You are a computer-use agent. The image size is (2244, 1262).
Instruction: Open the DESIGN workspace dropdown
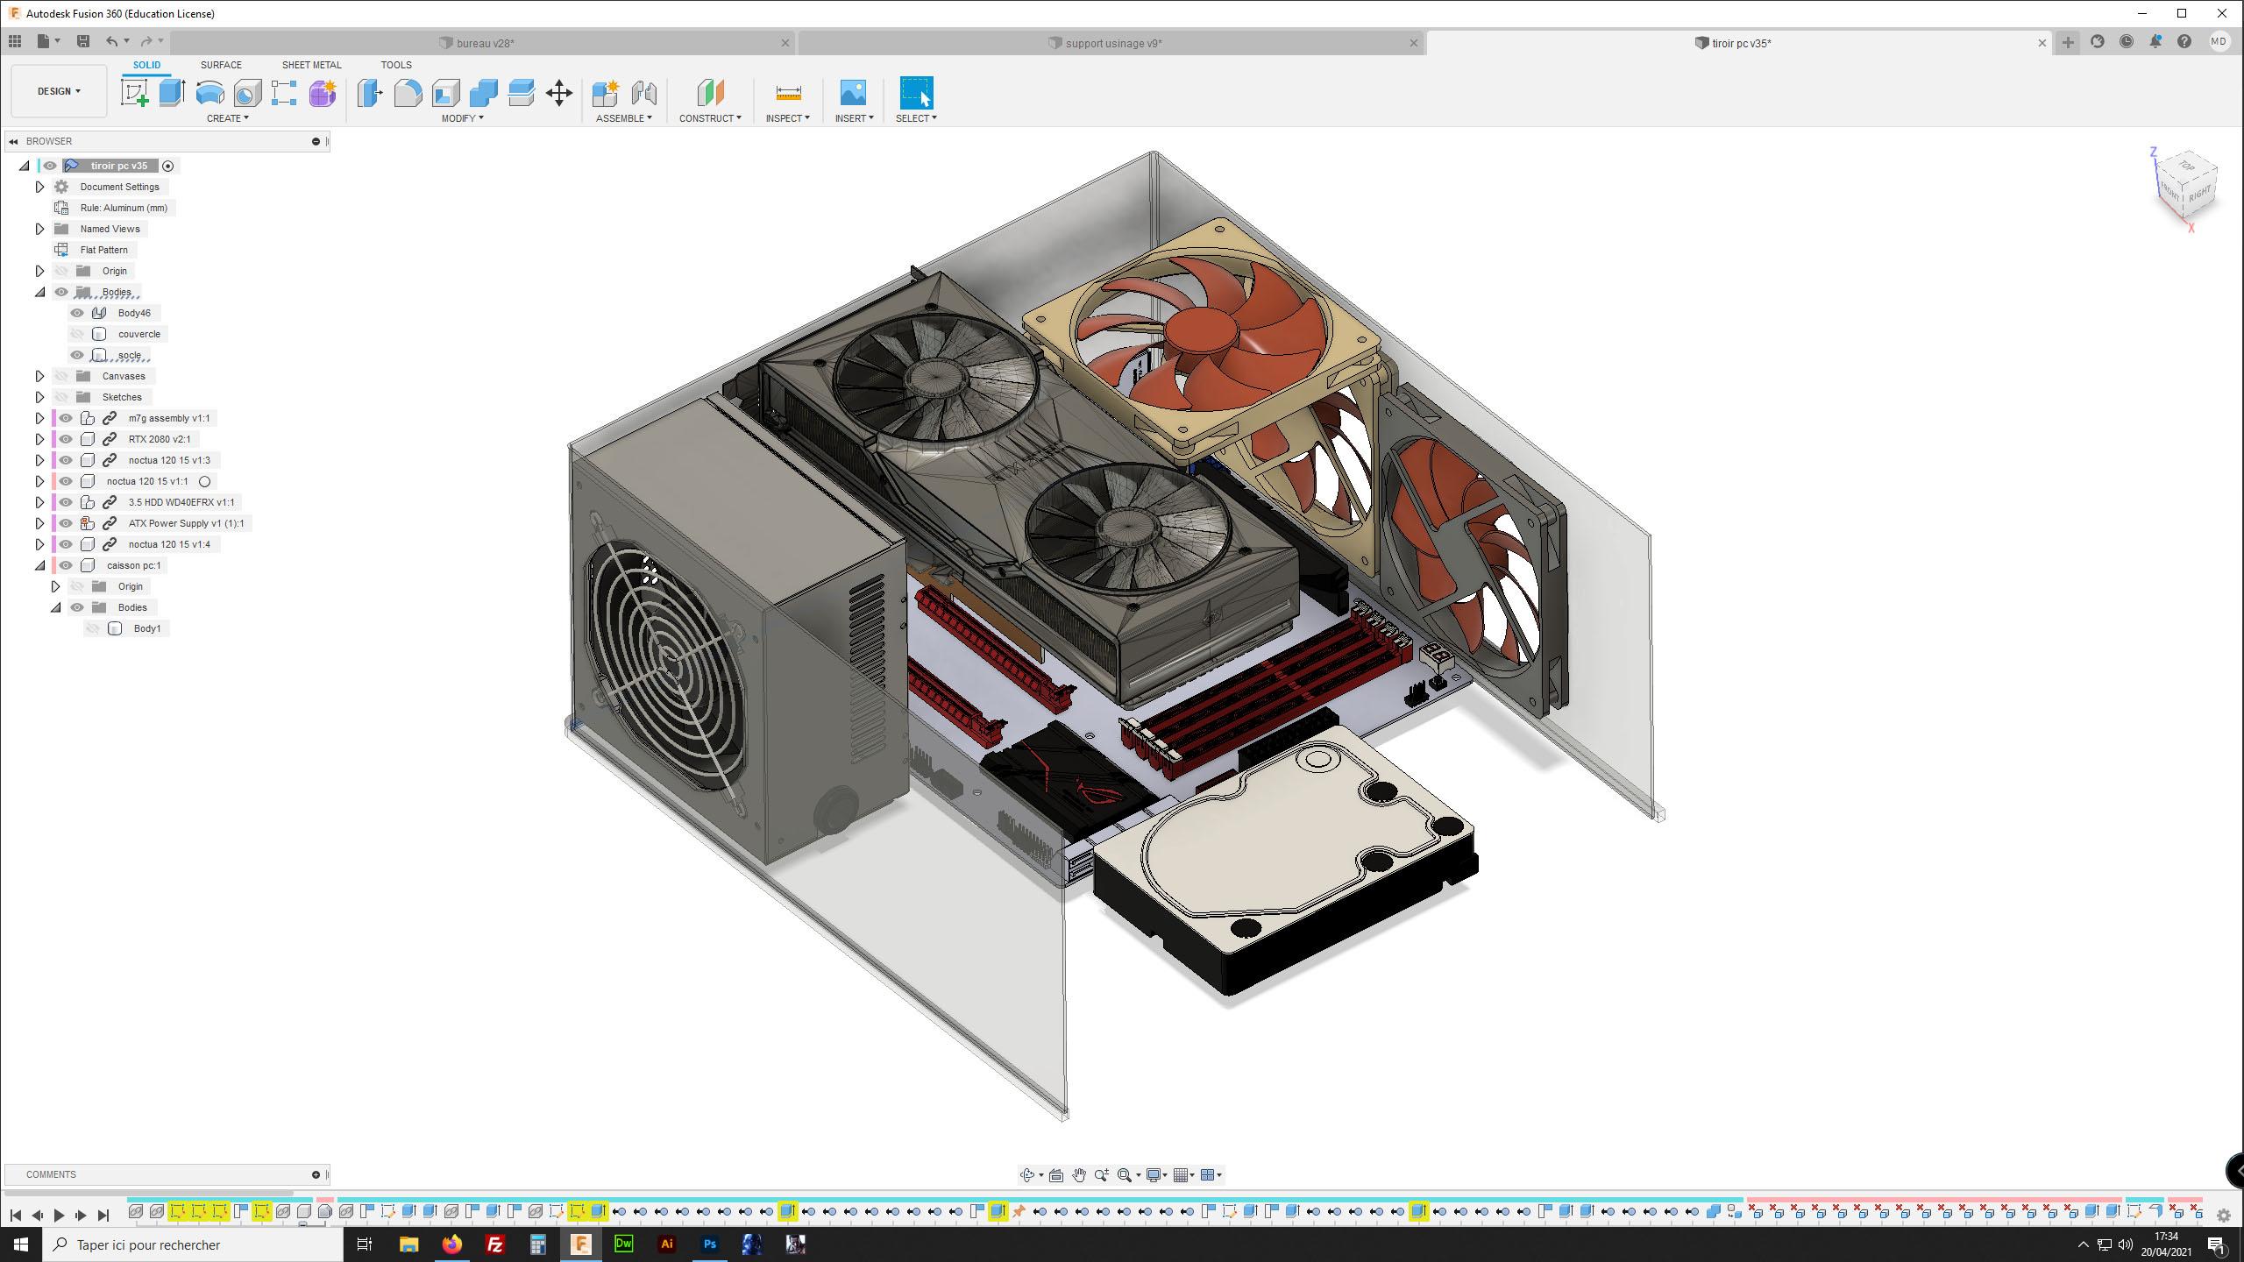(56, 90)
